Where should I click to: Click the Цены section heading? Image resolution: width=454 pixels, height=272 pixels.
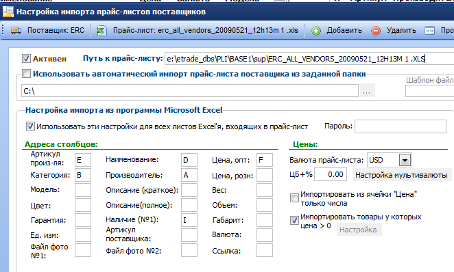305,144
